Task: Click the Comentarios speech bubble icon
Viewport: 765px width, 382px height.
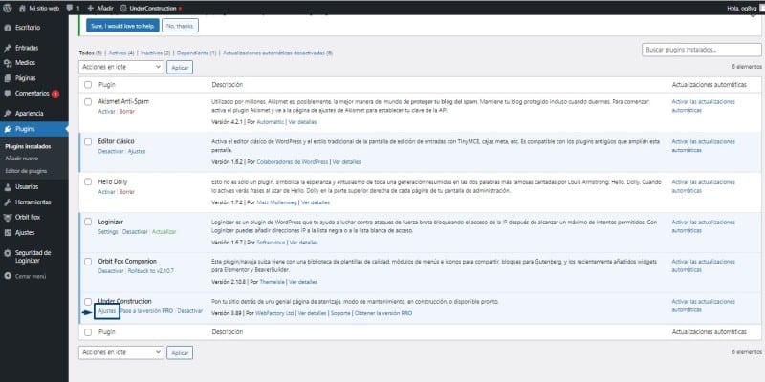Action: tap(8, 93)
